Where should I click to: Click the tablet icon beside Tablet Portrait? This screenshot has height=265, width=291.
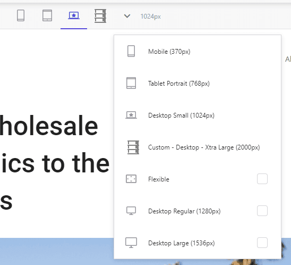coord(131,83)
